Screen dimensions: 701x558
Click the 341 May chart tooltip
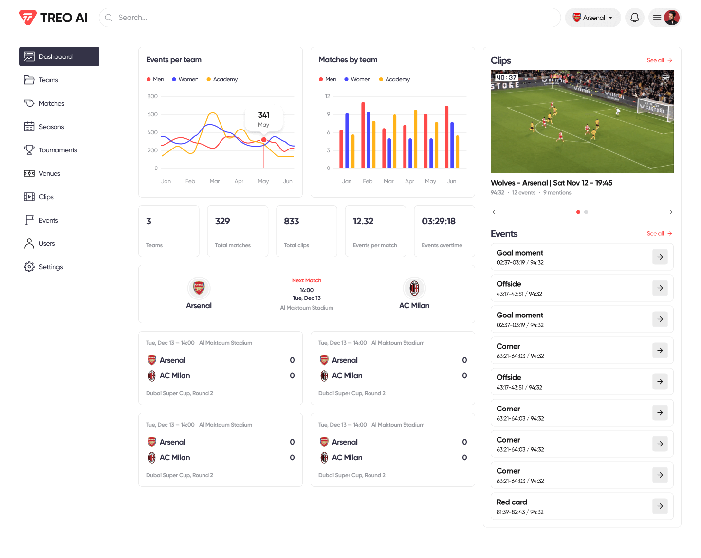pos(264,119)
